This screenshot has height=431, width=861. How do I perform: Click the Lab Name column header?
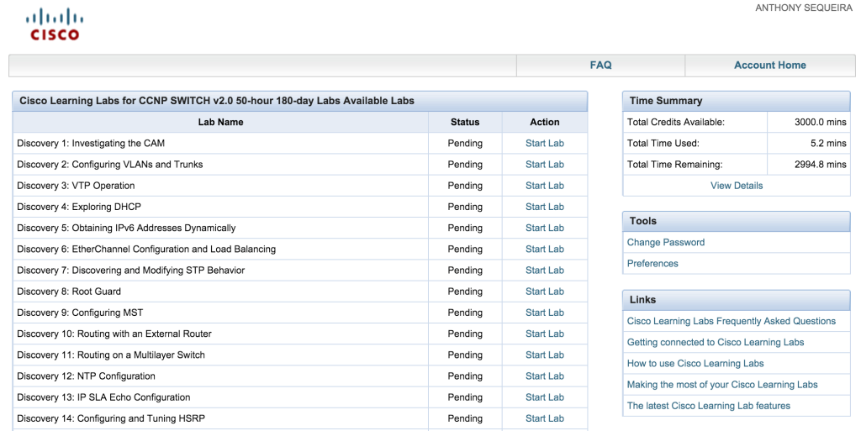point(220,123)
